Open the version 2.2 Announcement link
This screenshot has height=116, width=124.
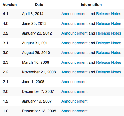coord(74,72)
